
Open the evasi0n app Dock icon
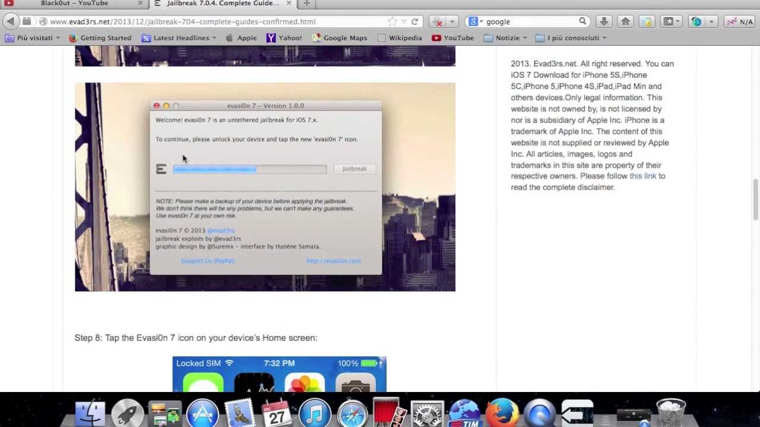577,413
